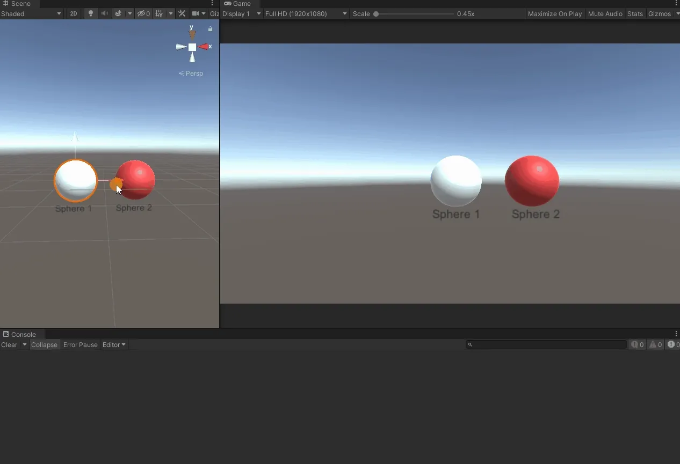Toggle scene audio speaker icon

click(105, 13)
